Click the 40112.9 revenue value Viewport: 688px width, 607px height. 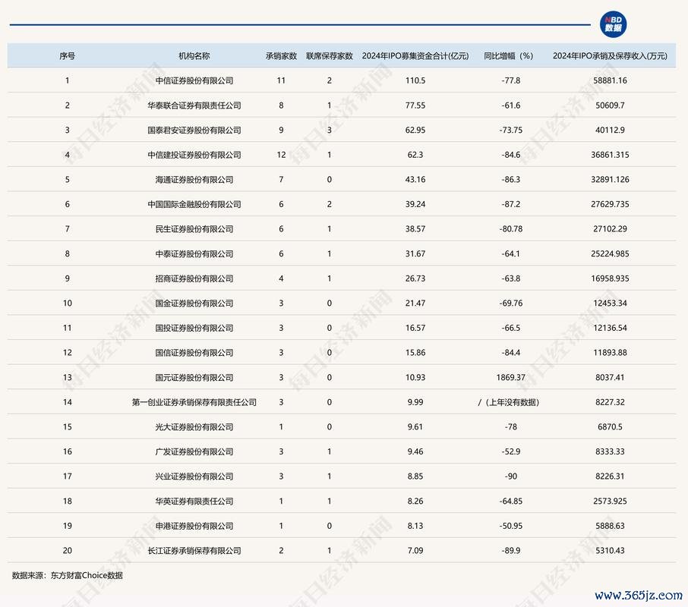pyautogui.click(x=610, y=131)
